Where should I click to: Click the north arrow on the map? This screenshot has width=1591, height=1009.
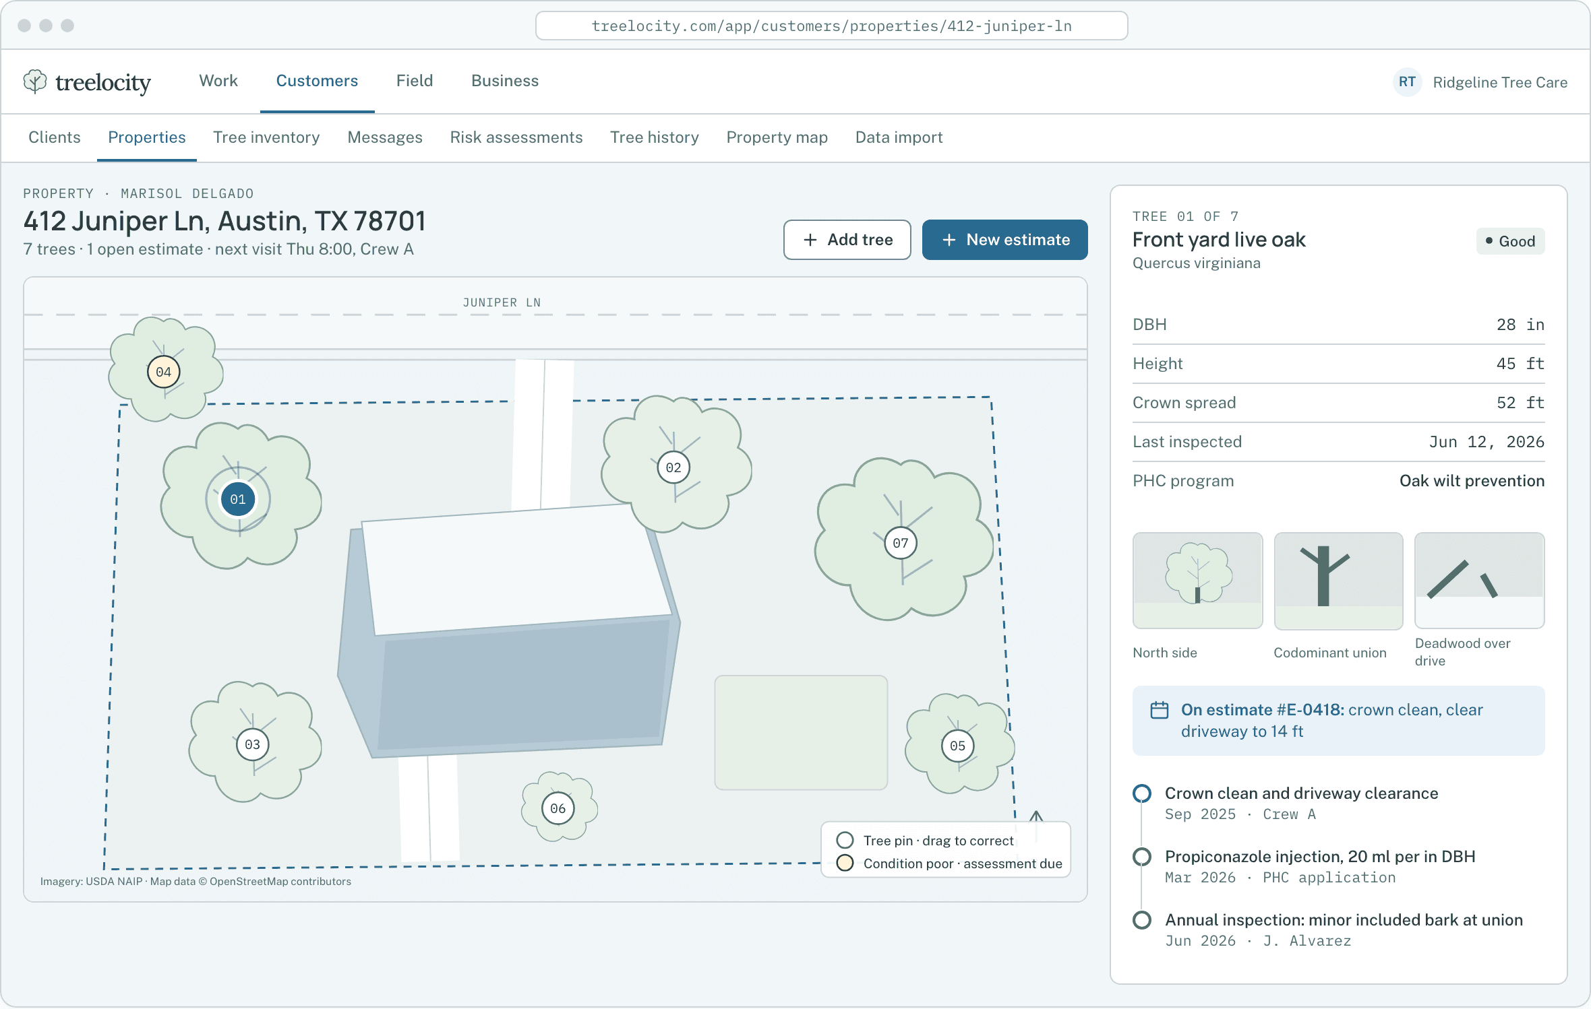click(1036, 816)
